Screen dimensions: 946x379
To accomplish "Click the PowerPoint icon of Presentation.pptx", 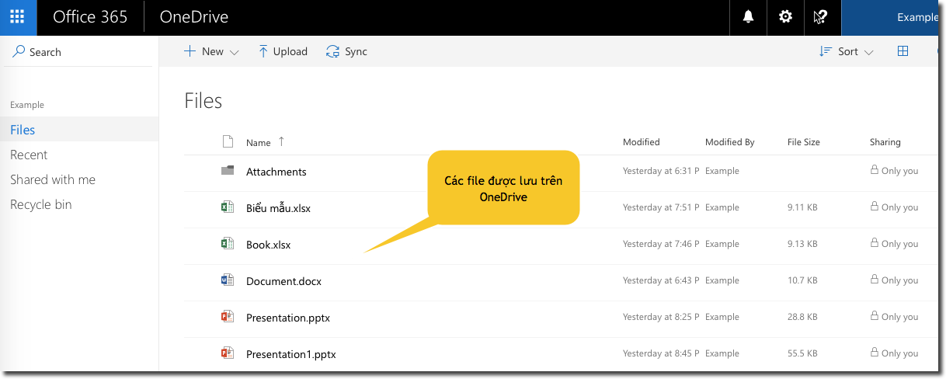I will pos(227,317).
